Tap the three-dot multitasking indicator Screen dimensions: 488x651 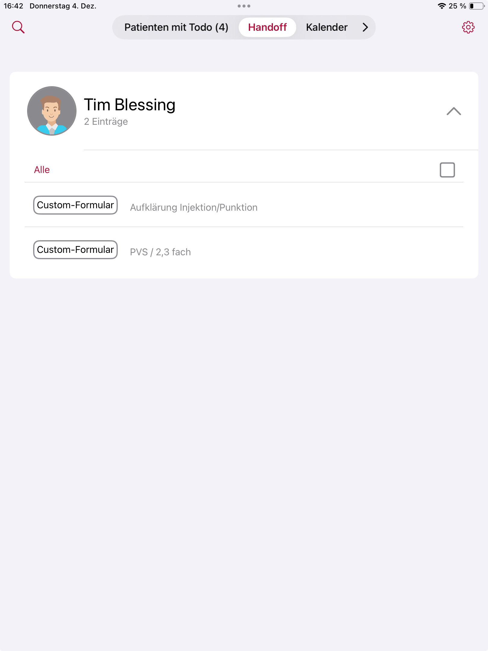click(x=244, y=6)
